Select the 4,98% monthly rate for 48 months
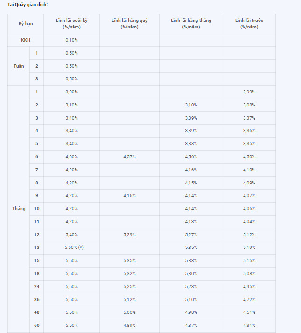 191,312
